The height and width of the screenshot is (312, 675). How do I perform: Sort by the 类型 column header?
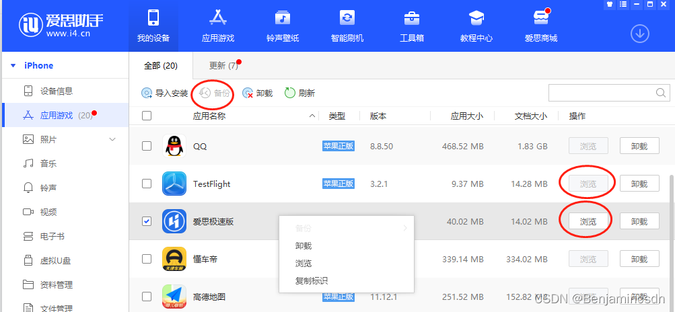point(337,116)
